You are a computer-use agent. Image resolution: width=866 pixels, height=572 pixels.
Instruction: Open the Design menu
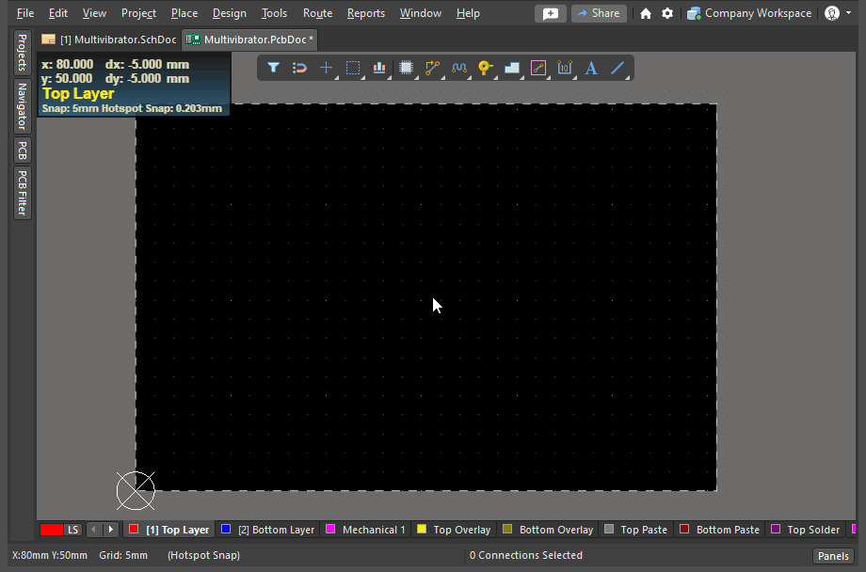point(229,13)
